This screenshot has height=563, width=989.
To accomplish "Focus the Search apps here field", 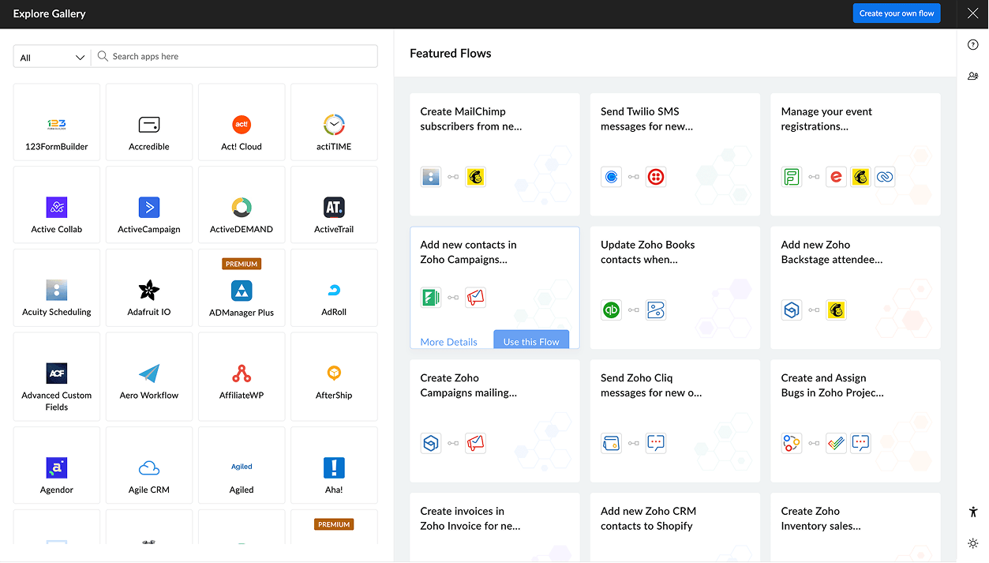I will click(x=235, y=57).
